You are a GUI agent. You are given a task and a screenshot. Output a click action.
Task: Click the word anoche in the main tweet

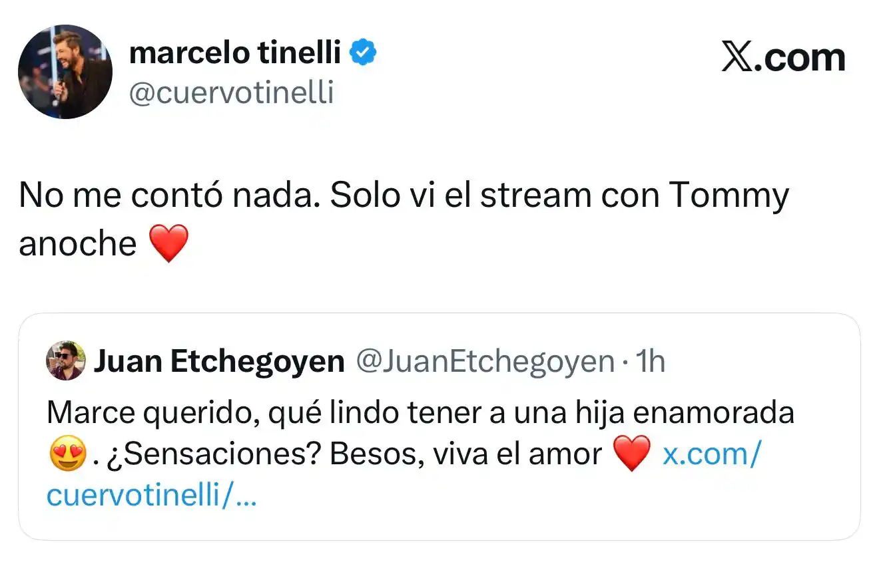click(x=79, y=243)
